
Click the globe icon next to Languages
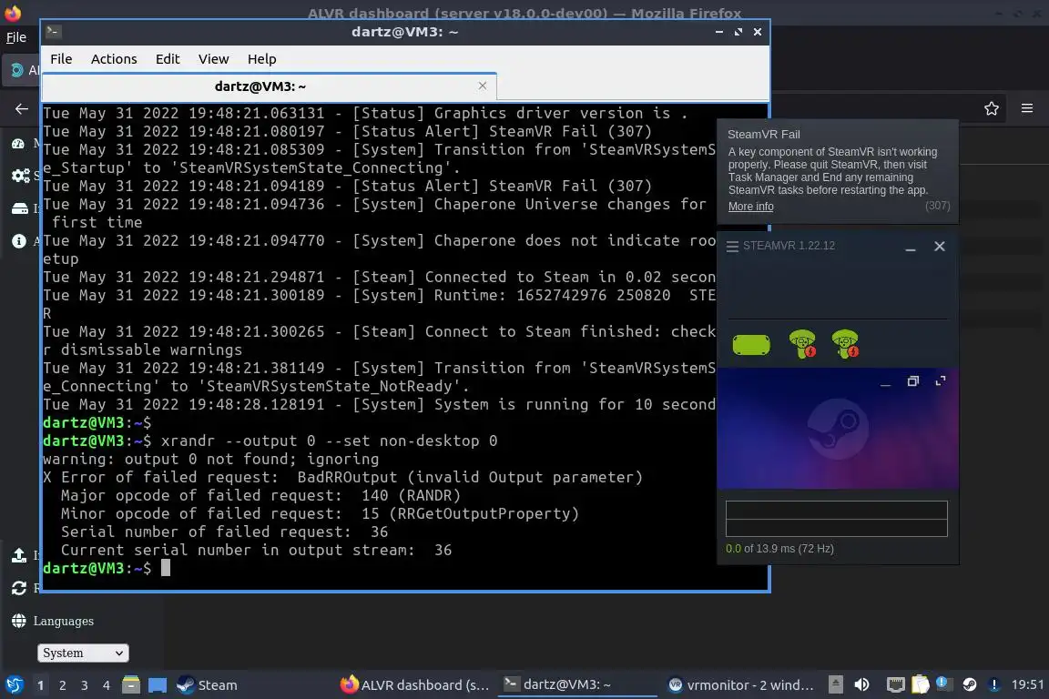pyautogui.click(x=19, y=621)
